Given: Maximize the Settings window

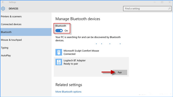Looking at the screenshot, I should pyautogui.click(x=162, y=2).
